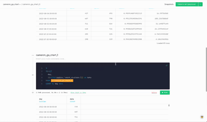Click the copy icon in SQL editor

click(167, 66)
